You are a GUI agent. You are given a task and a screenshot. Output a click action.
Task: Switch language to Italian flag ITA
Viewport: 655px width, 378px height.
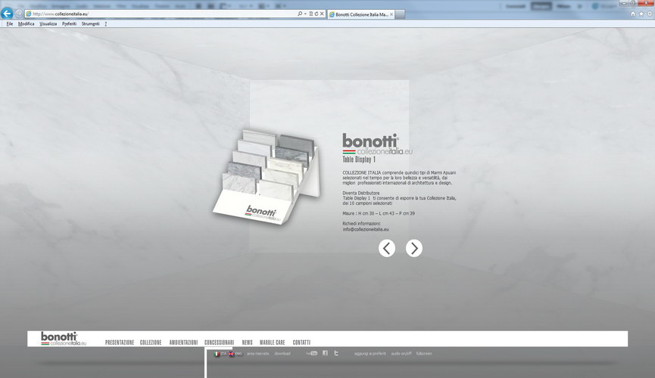[220, 353]
